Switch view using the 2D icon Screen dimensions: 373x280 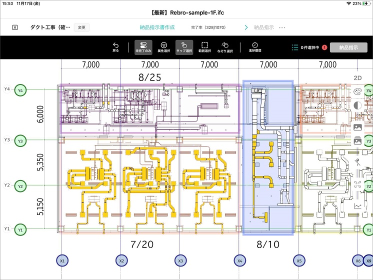[357, 78]
